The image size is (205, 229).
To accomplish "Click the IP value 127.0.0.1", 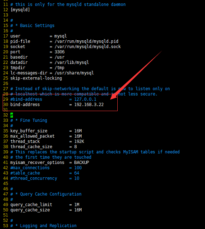I will click(85, 99).
